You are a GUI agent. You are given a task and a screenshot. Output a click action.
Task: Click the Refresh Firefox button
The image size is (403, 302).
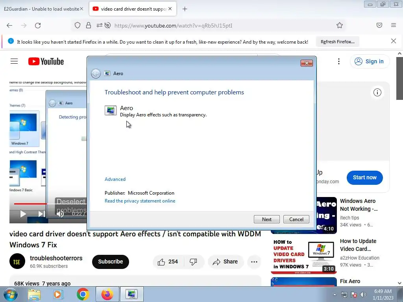click(337, 42)
